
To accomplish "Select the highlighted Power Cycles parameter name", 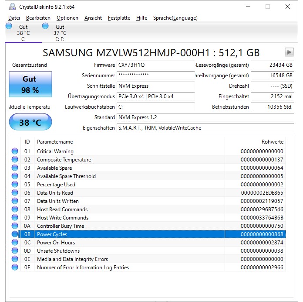I will coord(52,234).
